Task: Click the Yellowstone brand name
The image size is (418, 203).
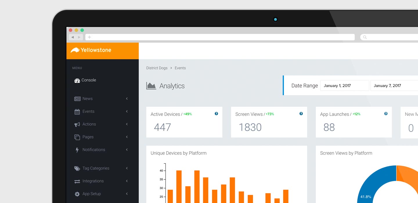Action: [x=96, y=50]
